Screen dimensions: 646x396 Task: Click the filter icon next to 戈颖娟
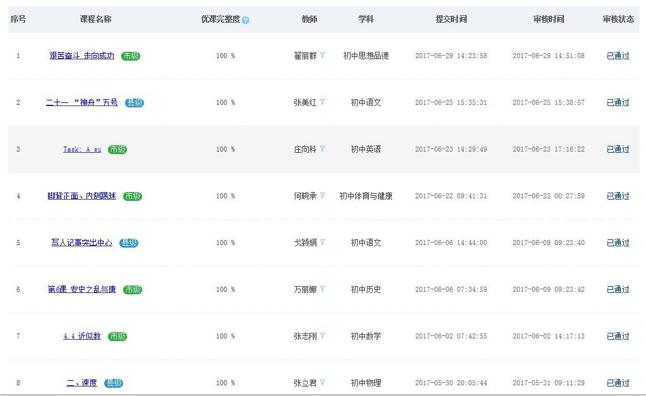[x=323, y=243]
